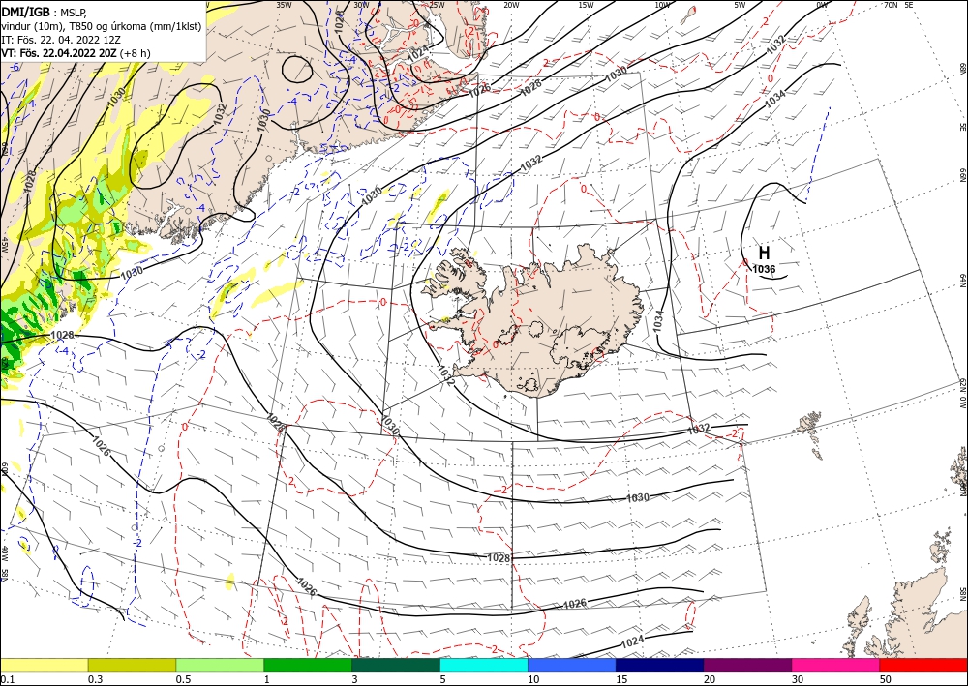
Task: Click the DMI/IGB title text
Action: (x=25, y=11)
